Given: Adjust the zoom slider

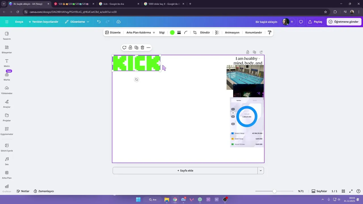Looking at the screenshot, I should tap(274, 191).
